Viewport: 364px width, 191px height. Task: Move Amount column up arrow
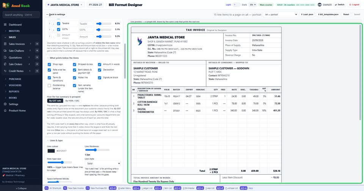coord(49,36)
